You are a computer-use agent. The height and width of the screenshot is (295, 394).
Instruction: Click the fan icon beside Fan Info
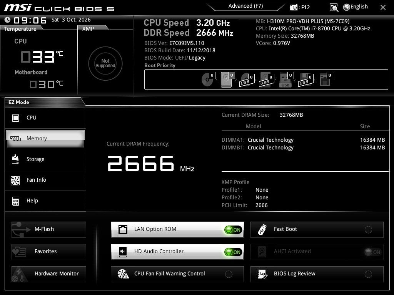(x=15, y=181)
